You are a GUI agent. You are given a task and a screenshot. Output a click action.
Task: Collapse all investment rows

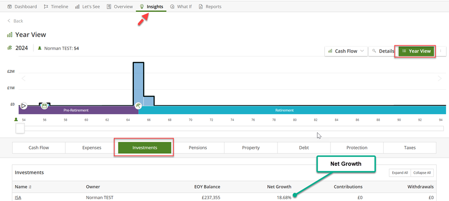point(422,173)
